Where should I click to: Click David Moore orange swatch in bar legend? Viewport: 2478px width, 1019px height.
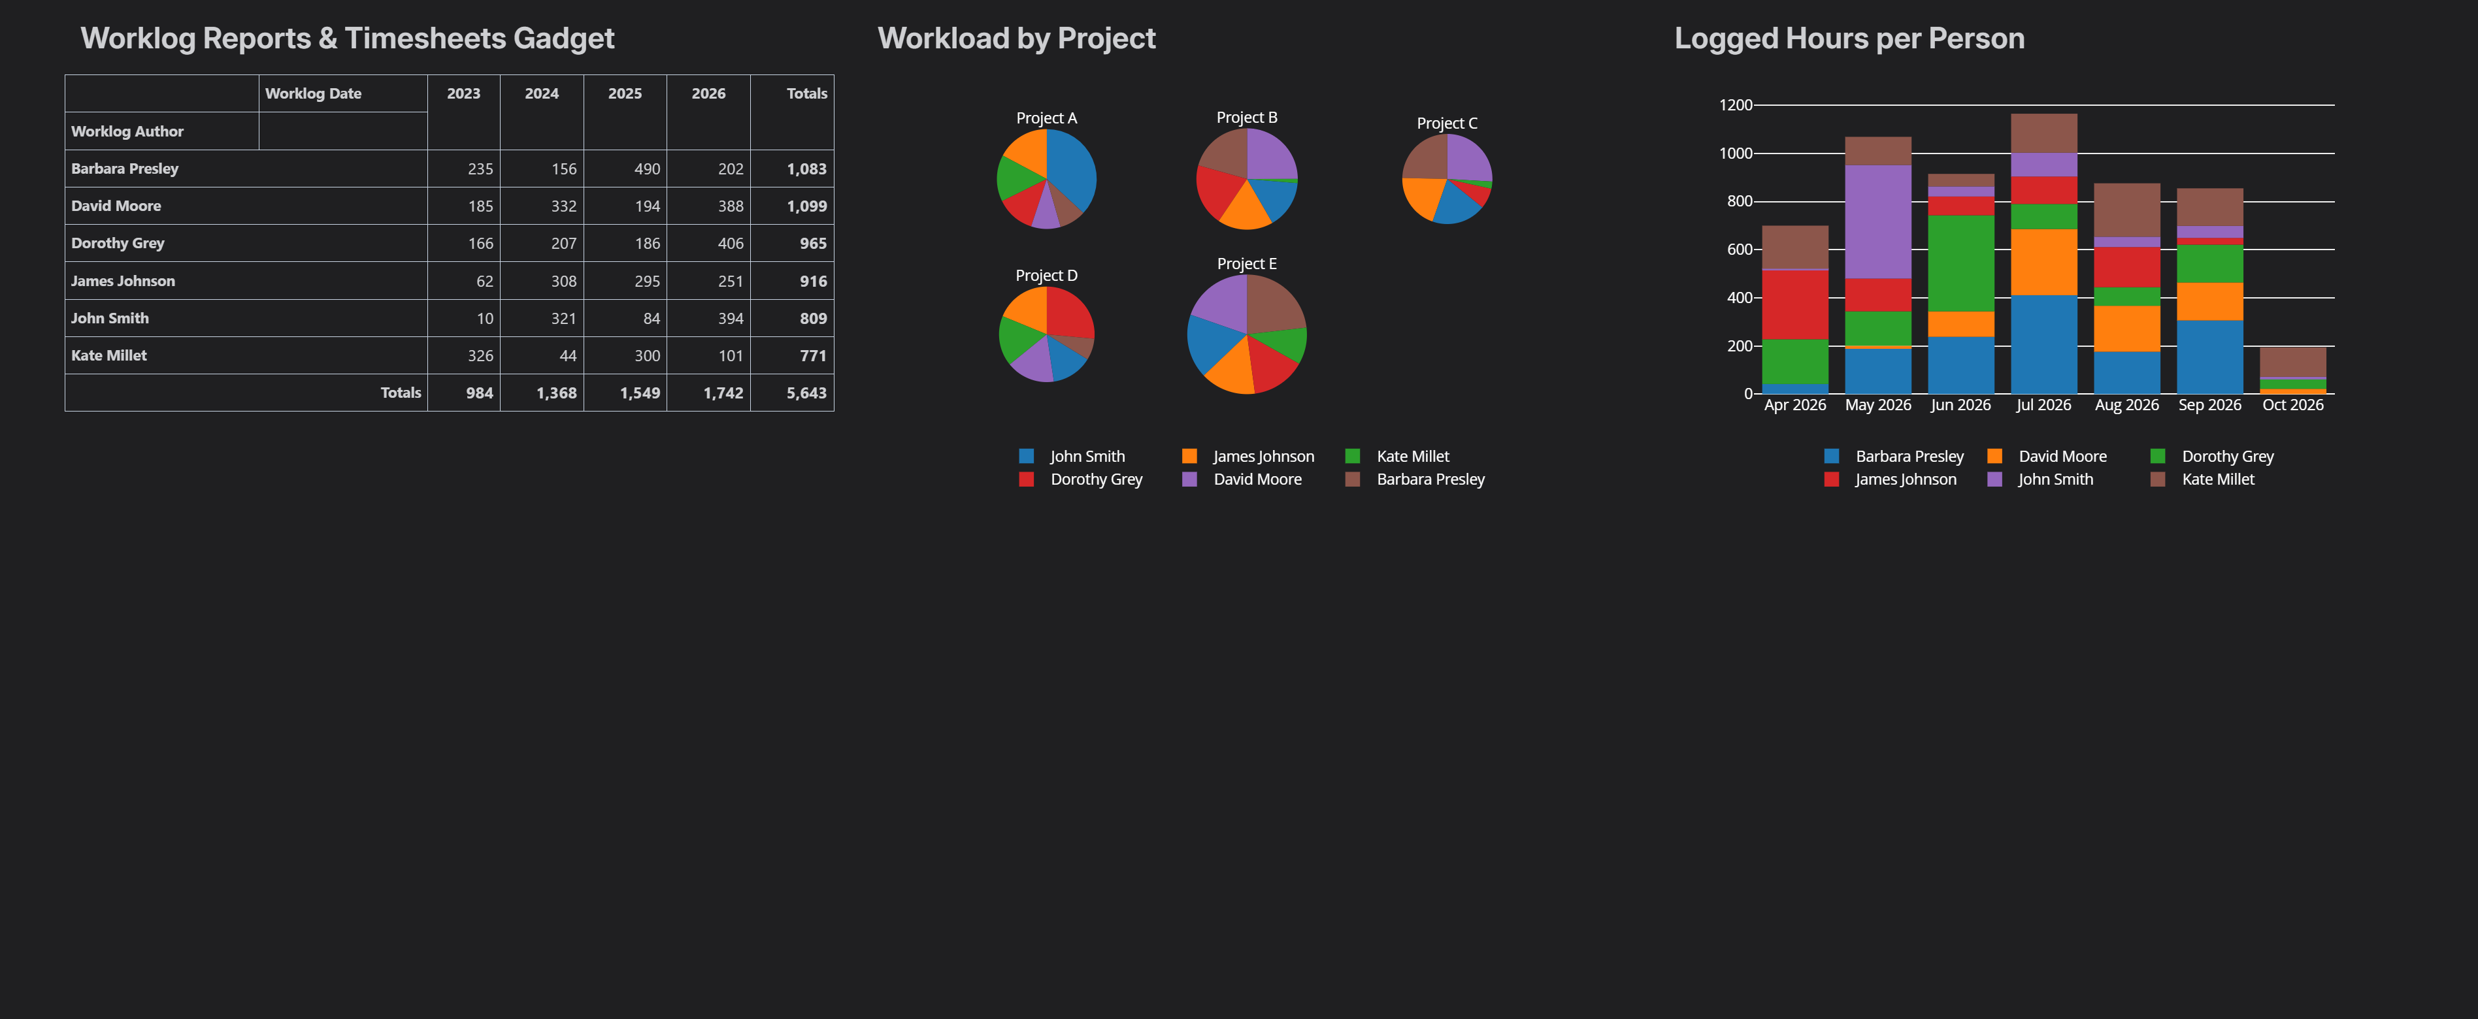pyautogui.click(x=1994, y=457)
